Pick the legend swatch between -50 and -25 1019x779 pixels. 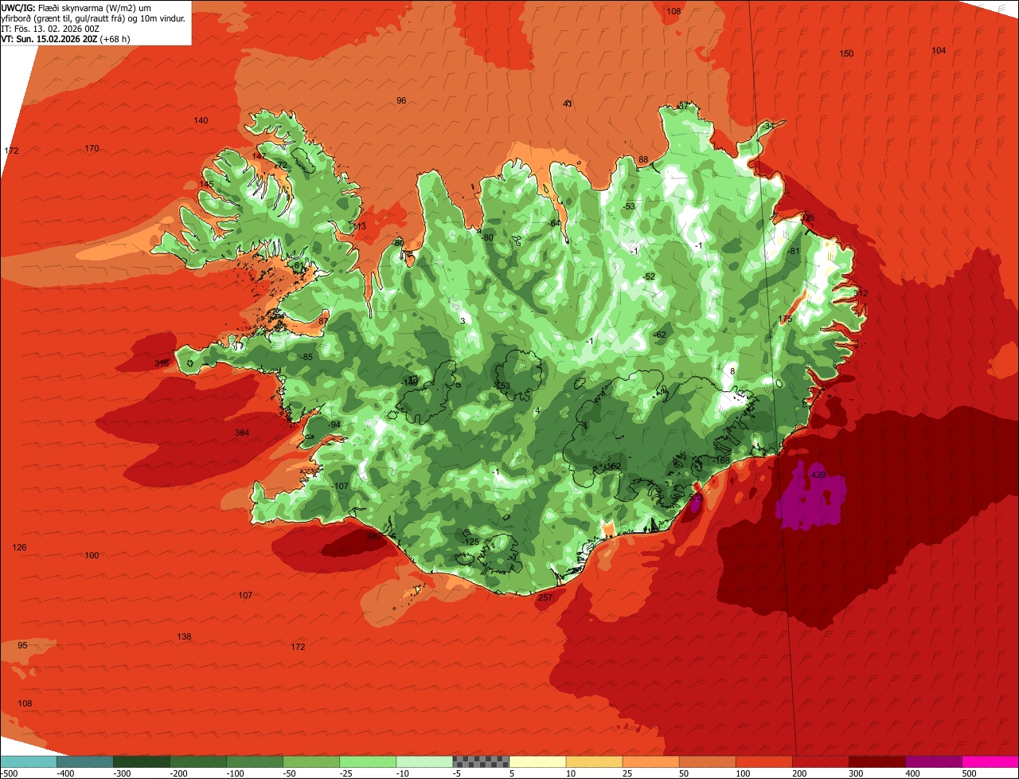pyautogui.click(x=311, y=761)
